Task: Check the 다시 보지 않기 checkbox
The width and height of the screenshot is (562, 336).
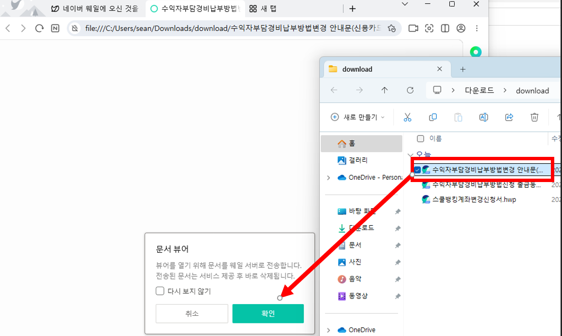Action: coord(160,290)
